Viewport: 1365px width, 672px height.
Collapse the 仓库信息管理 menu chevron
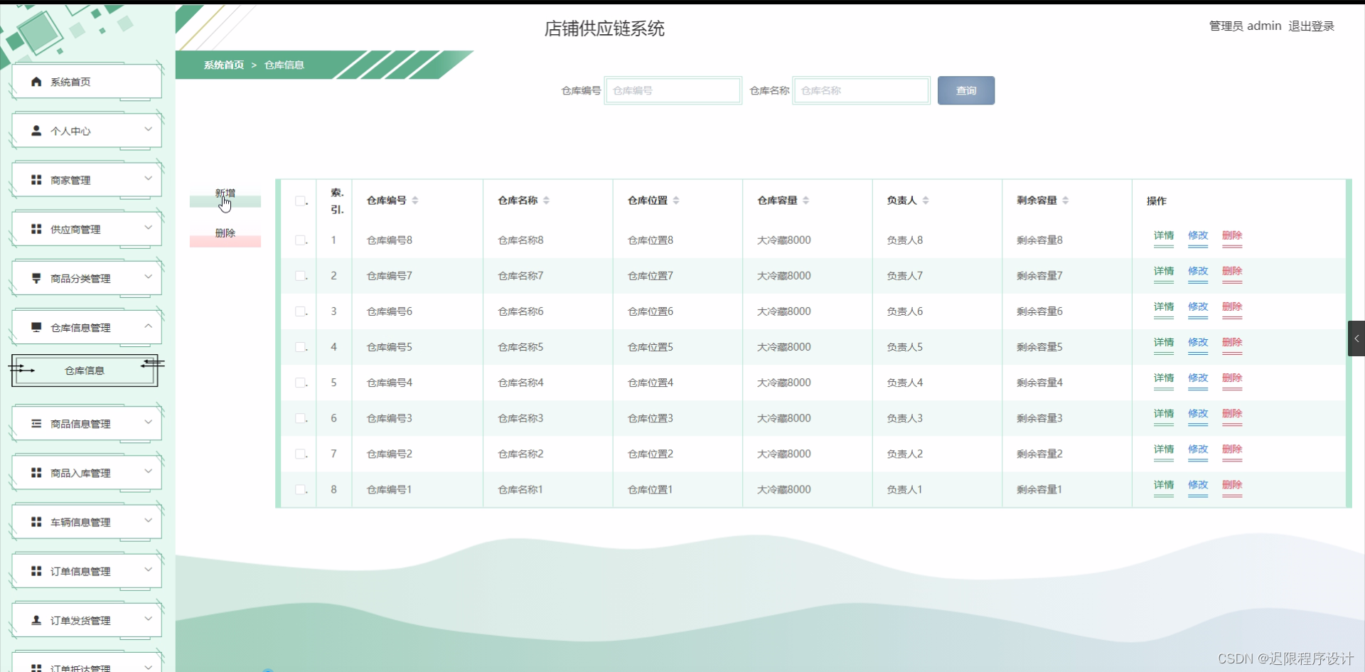click(148, 326)
